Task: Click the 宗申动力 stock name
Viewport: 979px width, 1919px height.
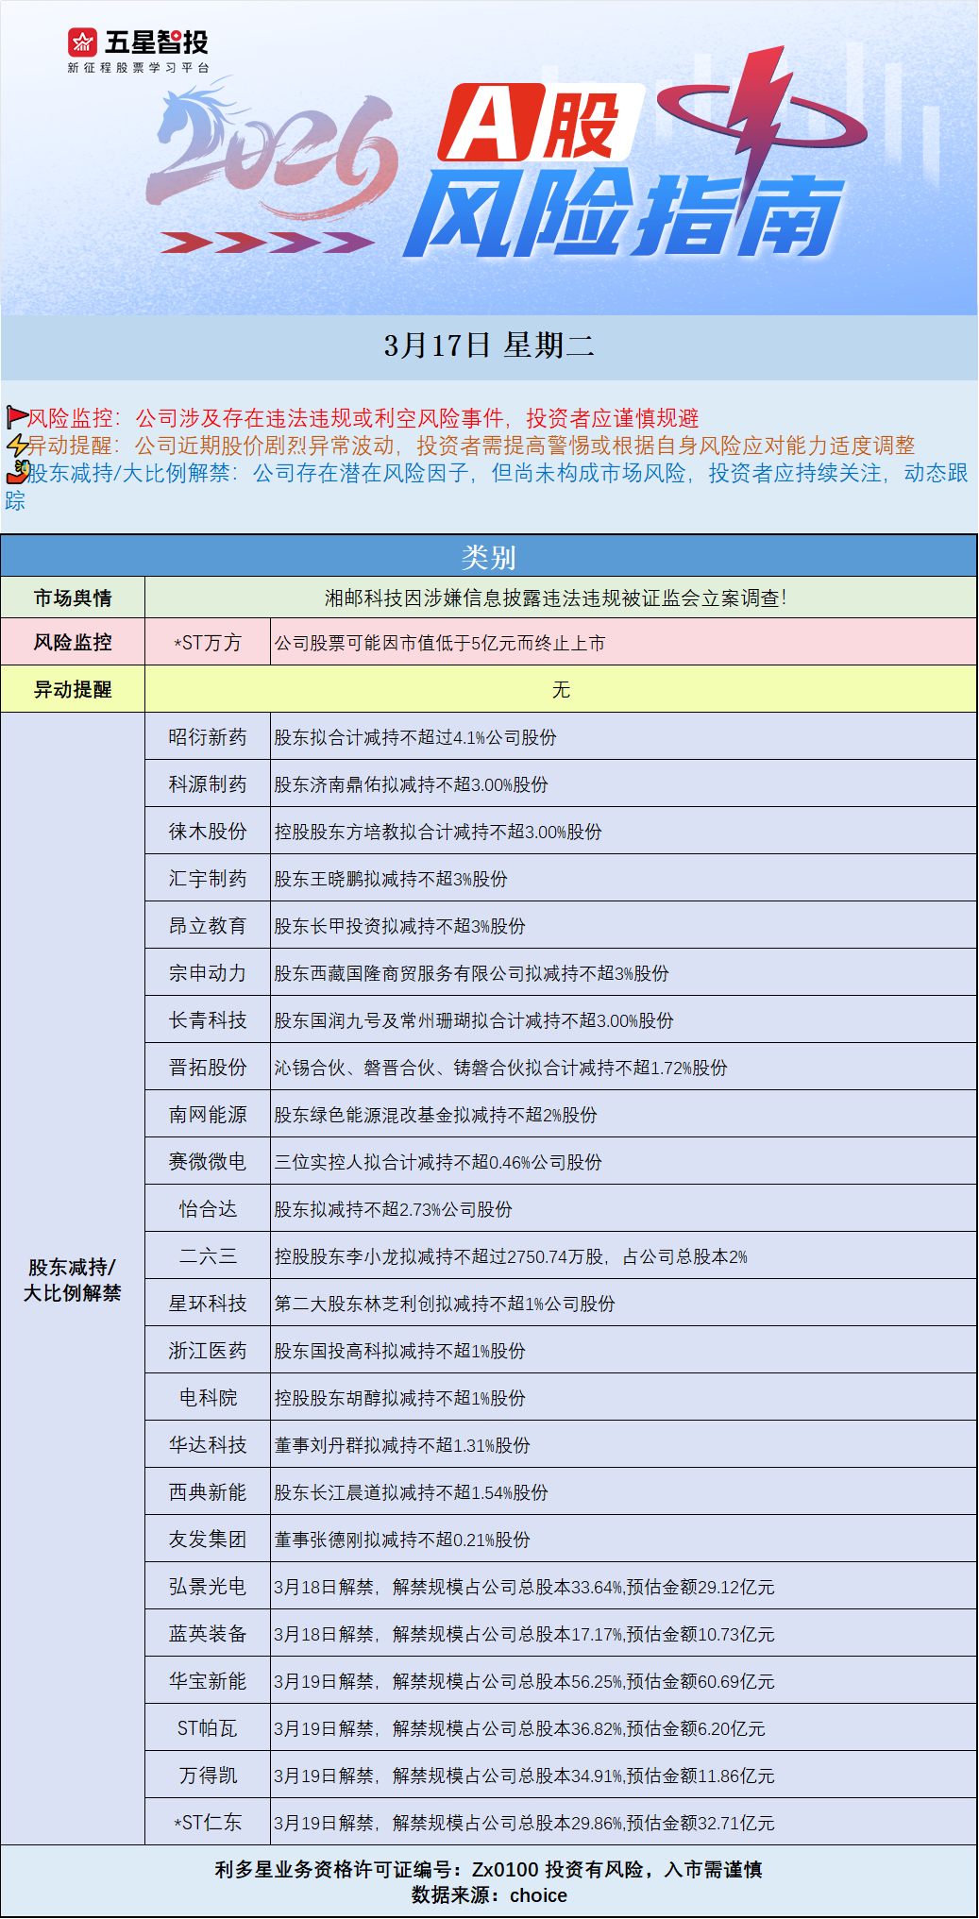Action: (x=208, y=973)
